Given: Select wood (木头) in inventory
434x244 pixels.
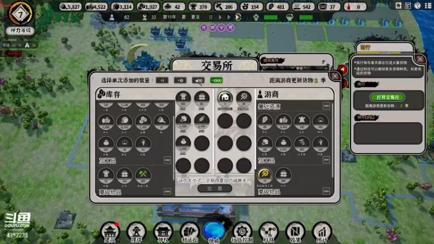Looking at the screenshot, I should pos(106,123).
